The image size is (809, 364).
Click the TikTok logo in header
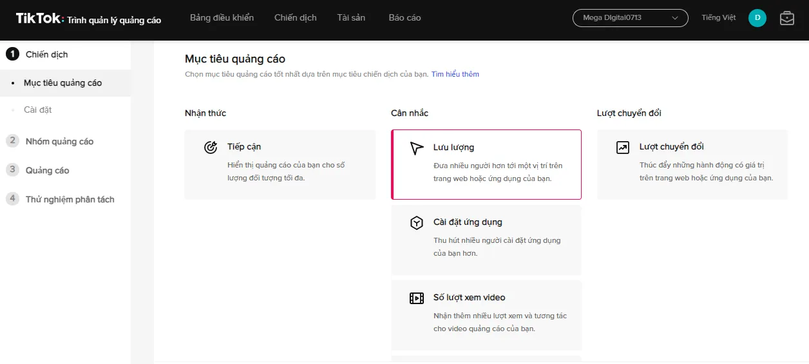click(40, 19)
